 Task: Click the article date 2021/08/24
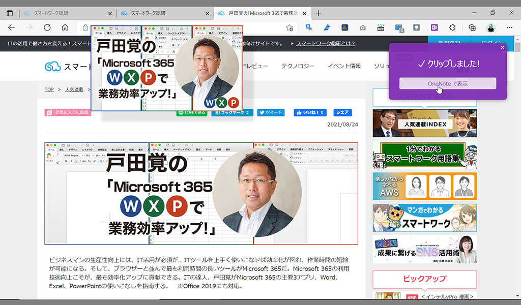[342, 125]
